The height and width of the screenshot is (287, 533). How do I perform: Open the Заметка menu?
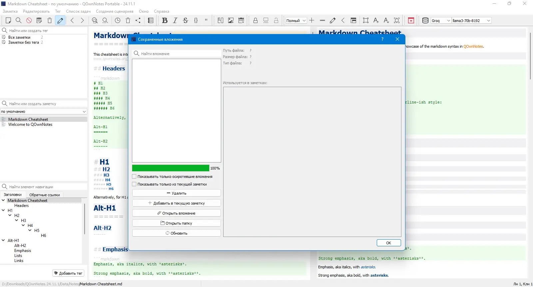pos(10,11)
